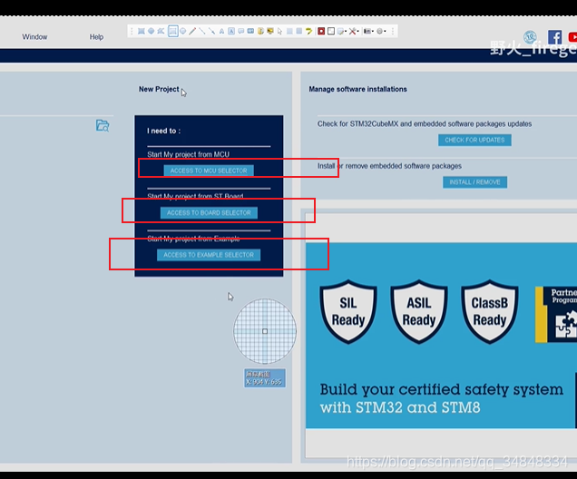Click 'Build your certified safety system' banner text
Viewport: 577px width, 479px height.
tap(441, 389)
